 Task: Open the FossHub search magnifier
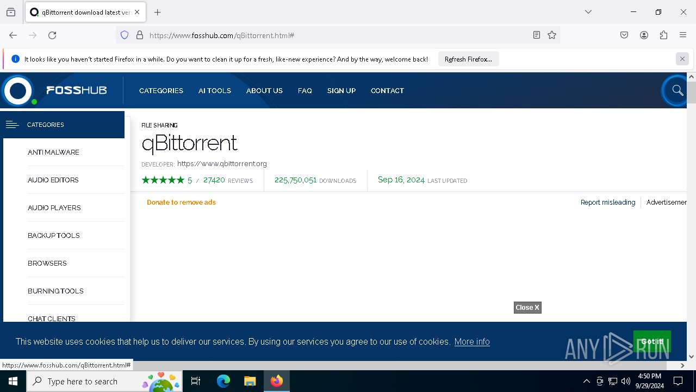pyautogui.click(x=677, y=90)
